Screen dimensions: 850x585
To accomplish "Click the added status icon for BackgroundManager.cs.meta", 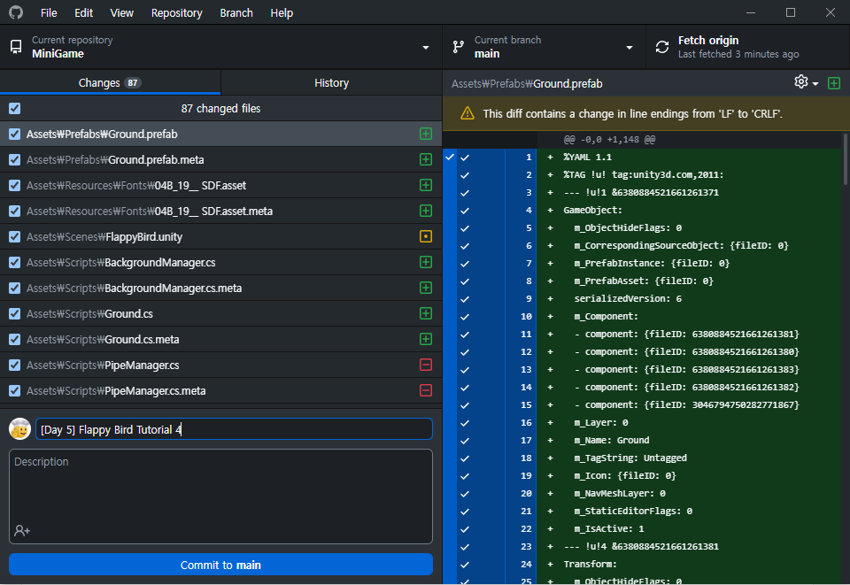I will click(426, 288).
